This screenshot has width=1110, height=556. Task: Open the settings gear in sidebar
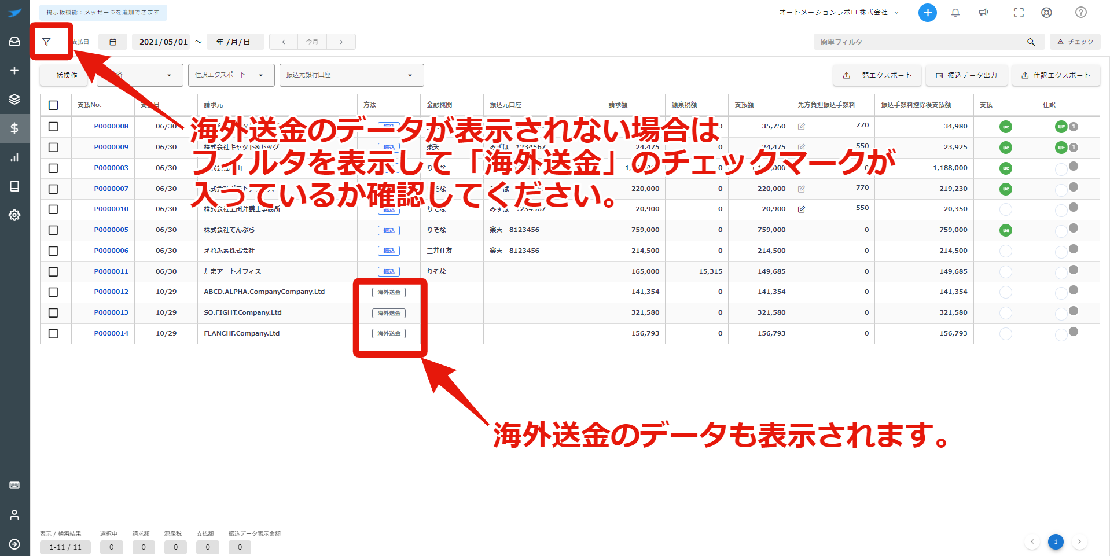[14, 215]
